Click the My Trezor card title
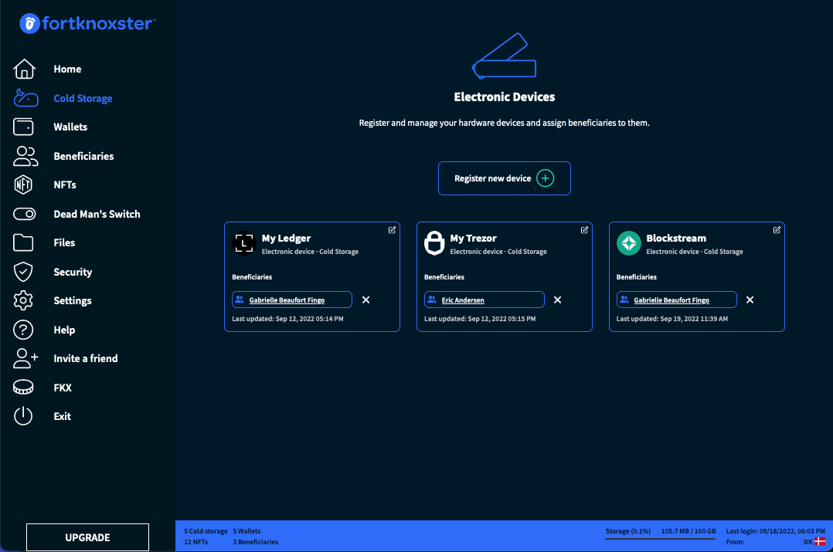Viewport: 833px width, 552px height. 474,239
